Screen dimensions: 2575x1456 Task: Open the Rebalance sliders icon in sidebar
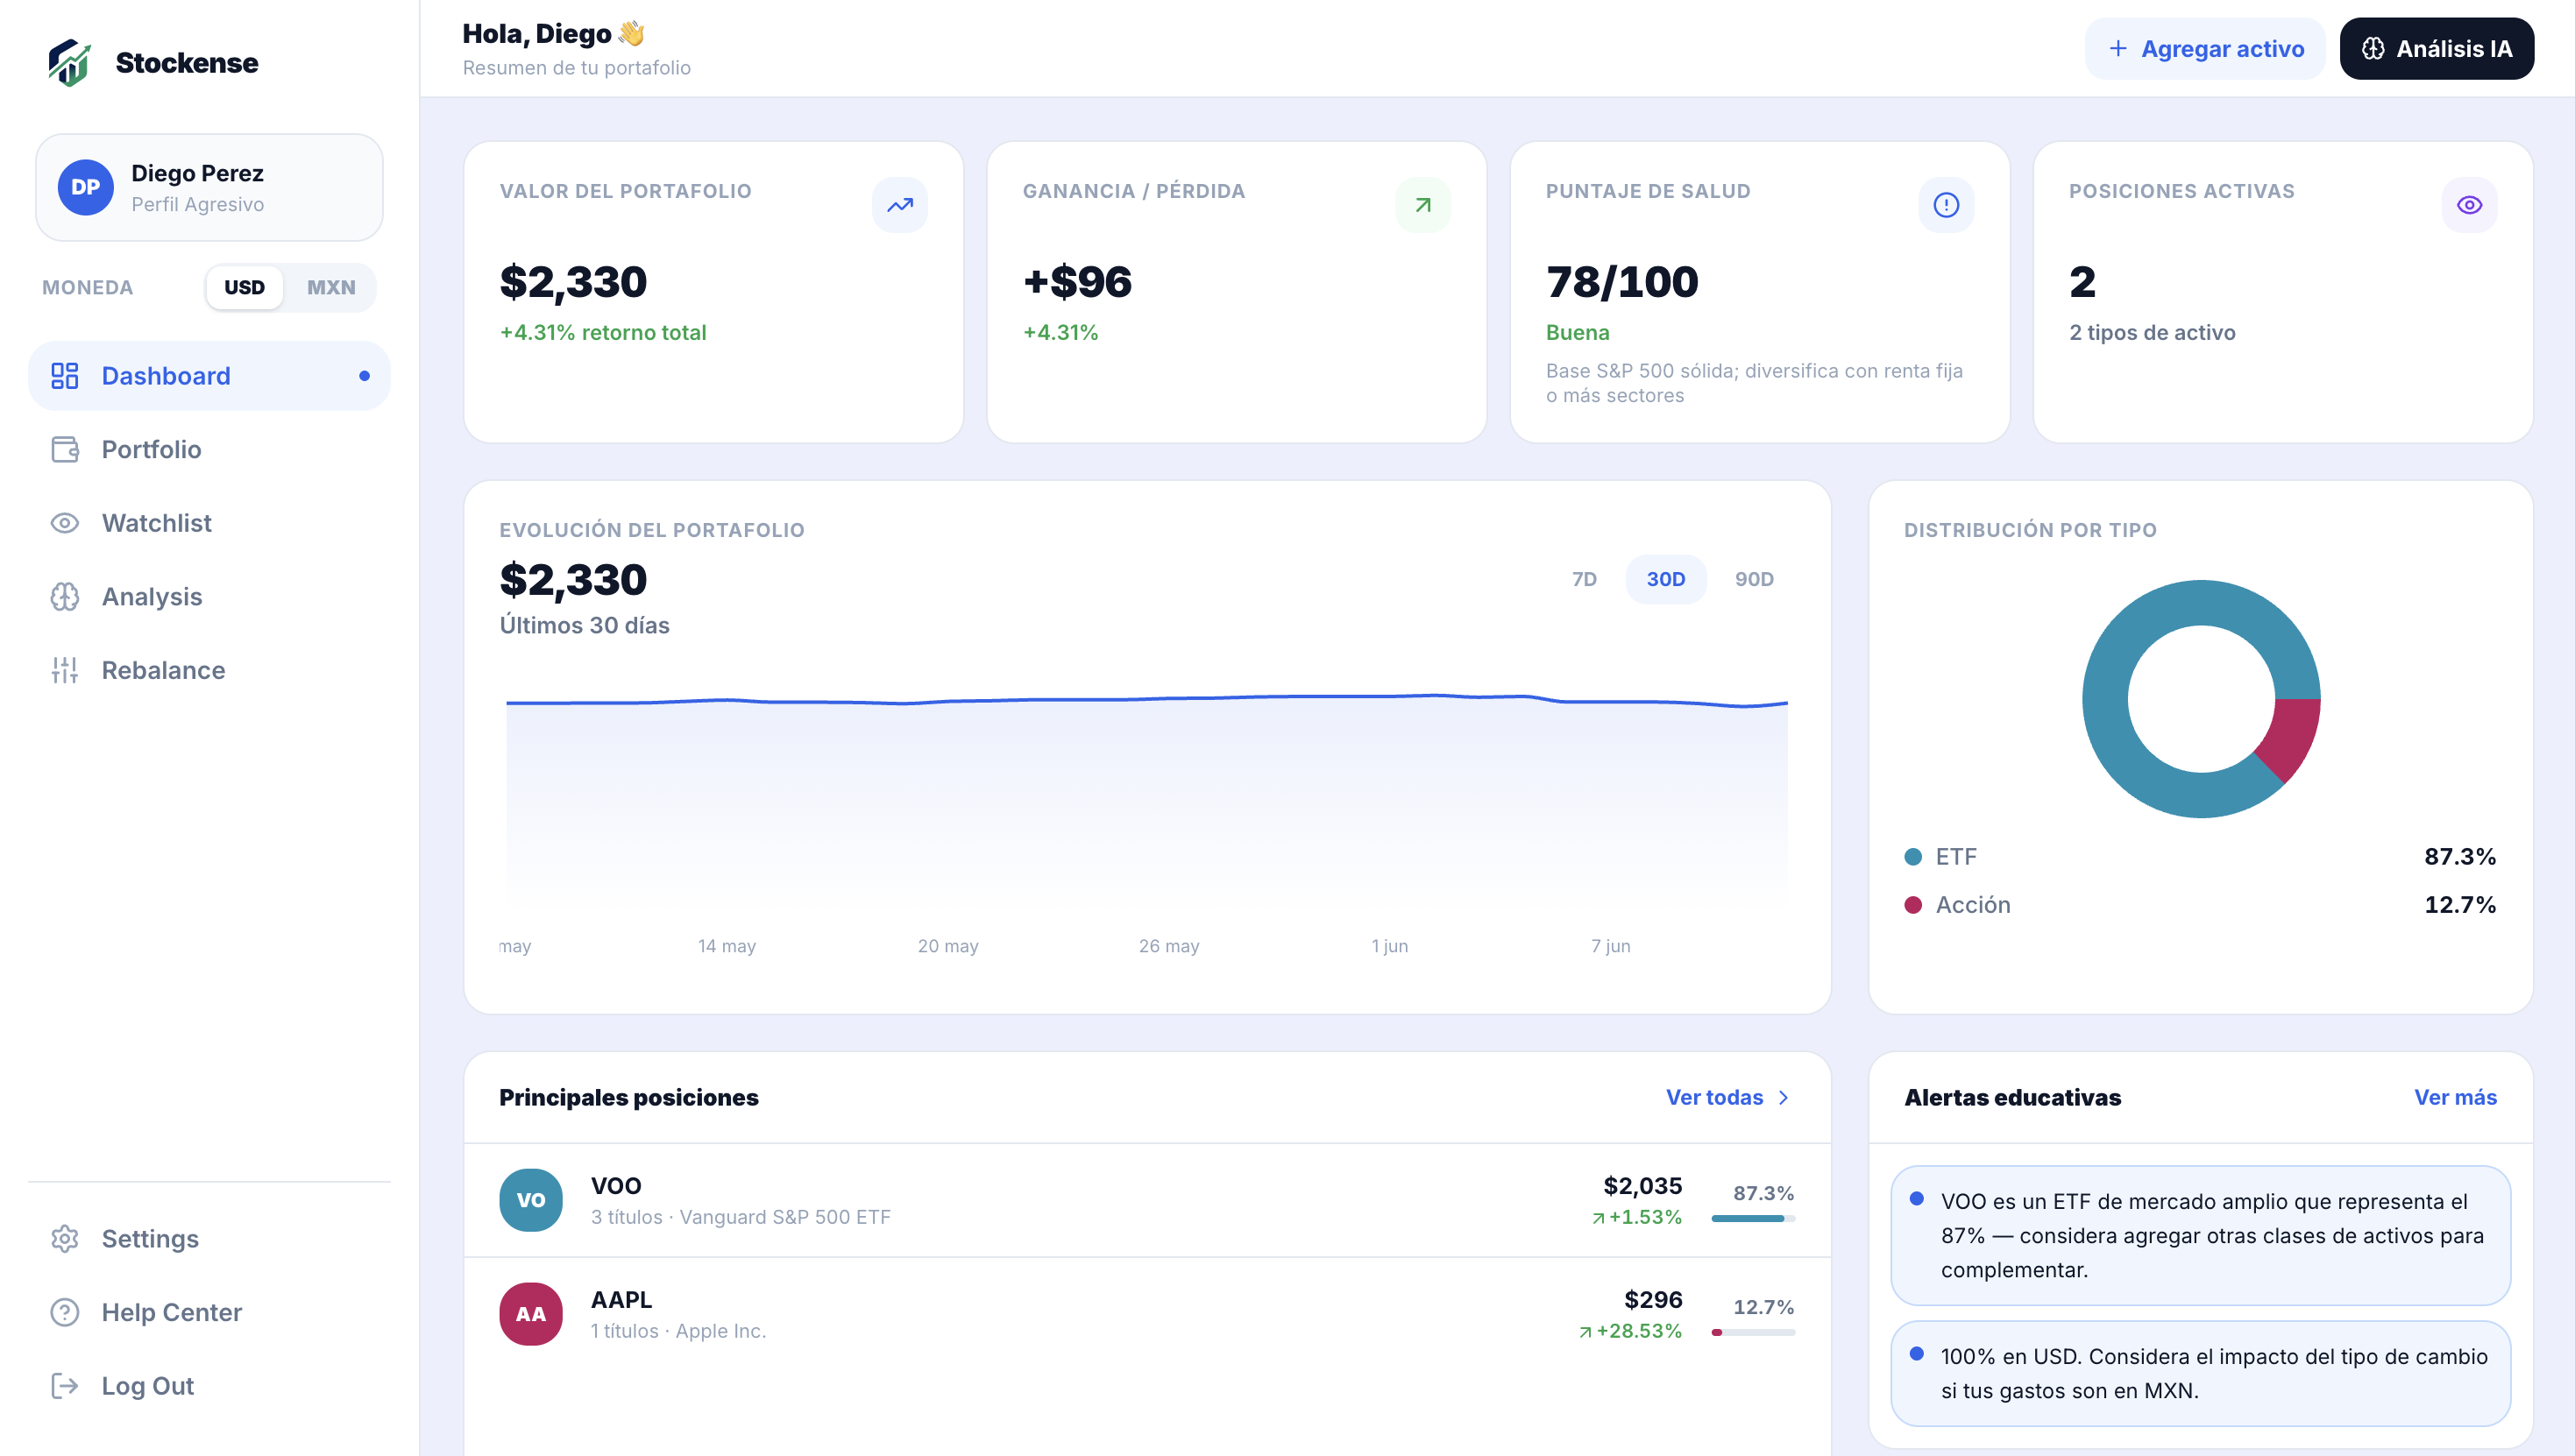pyautogui.click(x=65, y=670)
